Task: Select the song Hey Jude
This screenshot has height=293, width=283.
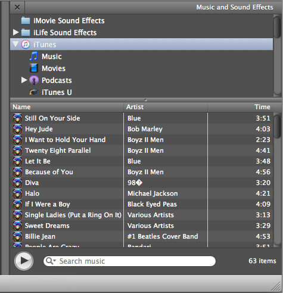Action: click(39, 129)
